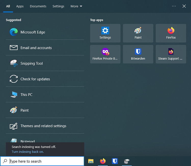This screenshot has height=166, width=191.
Task: Open the Paint tile in Top apps
Action: point(138,33)
